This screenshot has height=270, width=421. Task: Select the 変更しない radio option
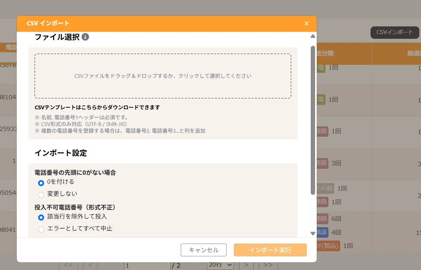pos(41,194)
